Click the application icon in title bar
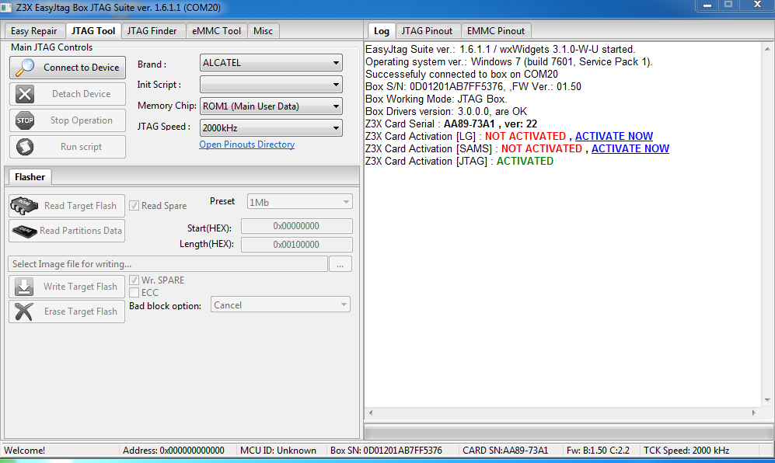Screen dimensions: 775x463 (x=6, y=8)
